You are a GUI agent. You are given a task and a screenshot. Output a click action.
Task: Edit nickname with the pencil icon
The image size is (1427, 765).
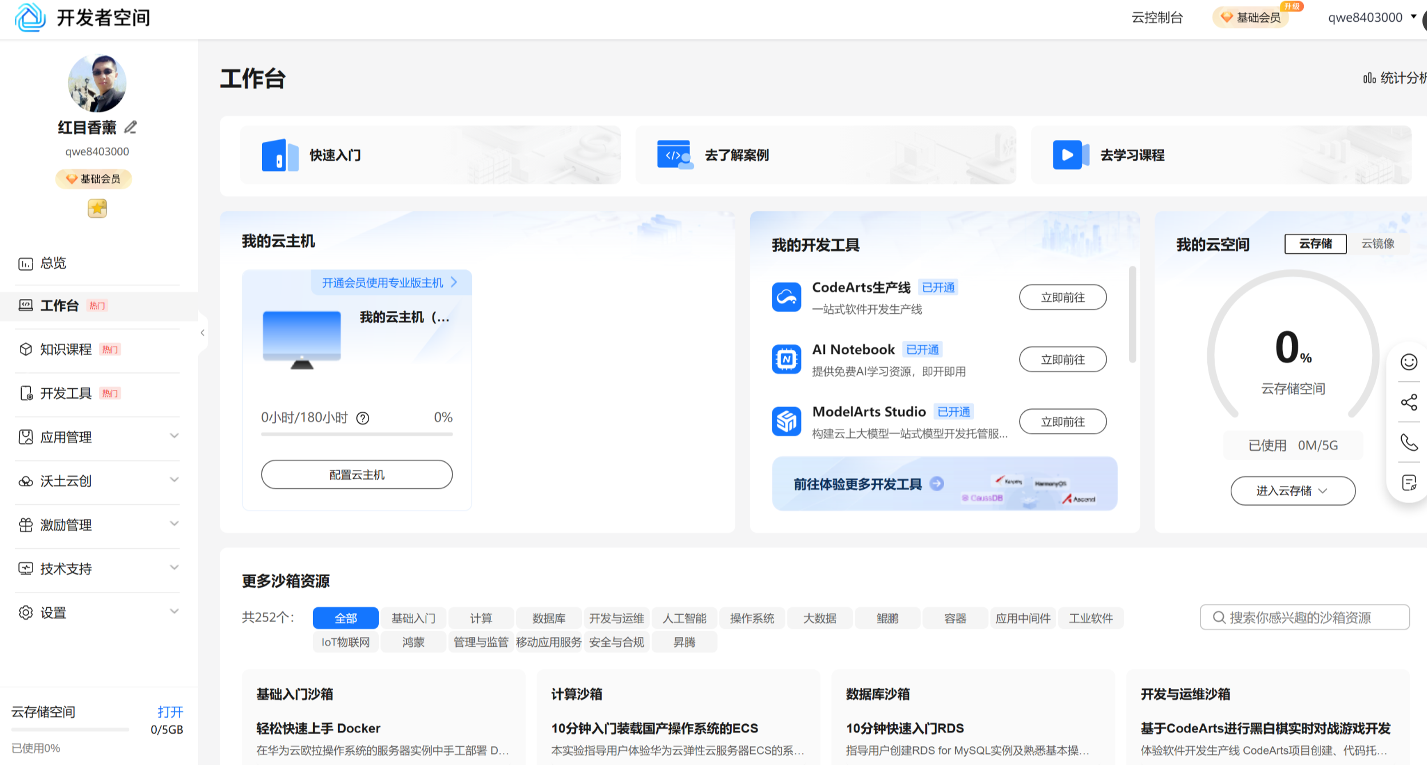[x=130, y=127]
